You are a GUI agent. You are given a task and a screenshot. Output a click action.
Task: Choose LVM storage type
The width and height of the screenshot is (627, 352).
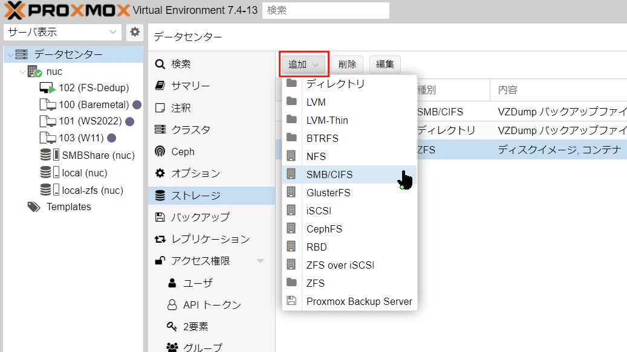pos(349,102)
